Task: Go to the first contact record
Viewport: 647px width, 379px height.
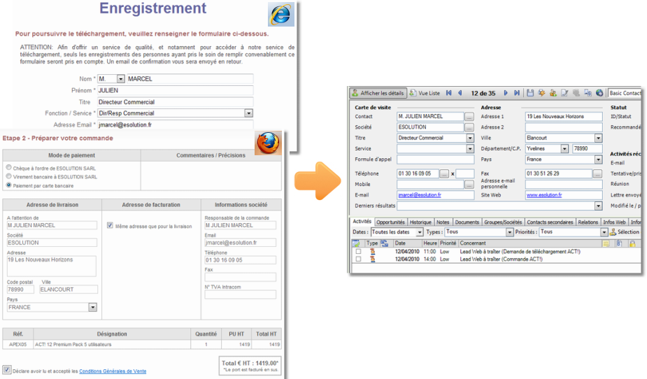Action: [x=448, y=93]
